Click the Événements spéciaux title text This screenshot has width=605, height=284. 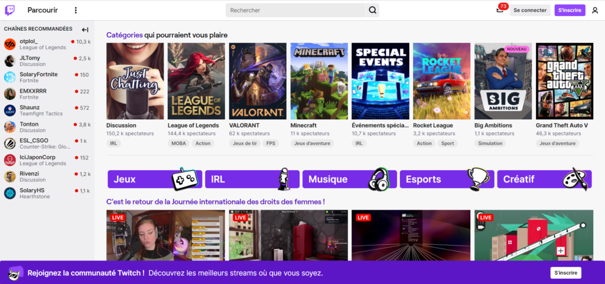click(380, 126)
